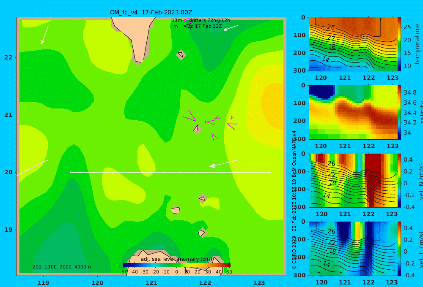Image resolution: width=423 pixels, height=287 pixels.
Task: Click the '50' tick at right end of anomaly colorbar
Action: click(x=229, y=272)
